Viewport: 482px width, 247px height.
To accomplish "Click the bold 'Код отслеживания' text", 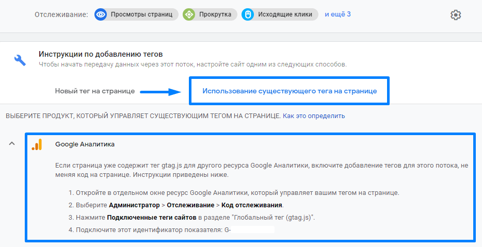I will 252,205.
